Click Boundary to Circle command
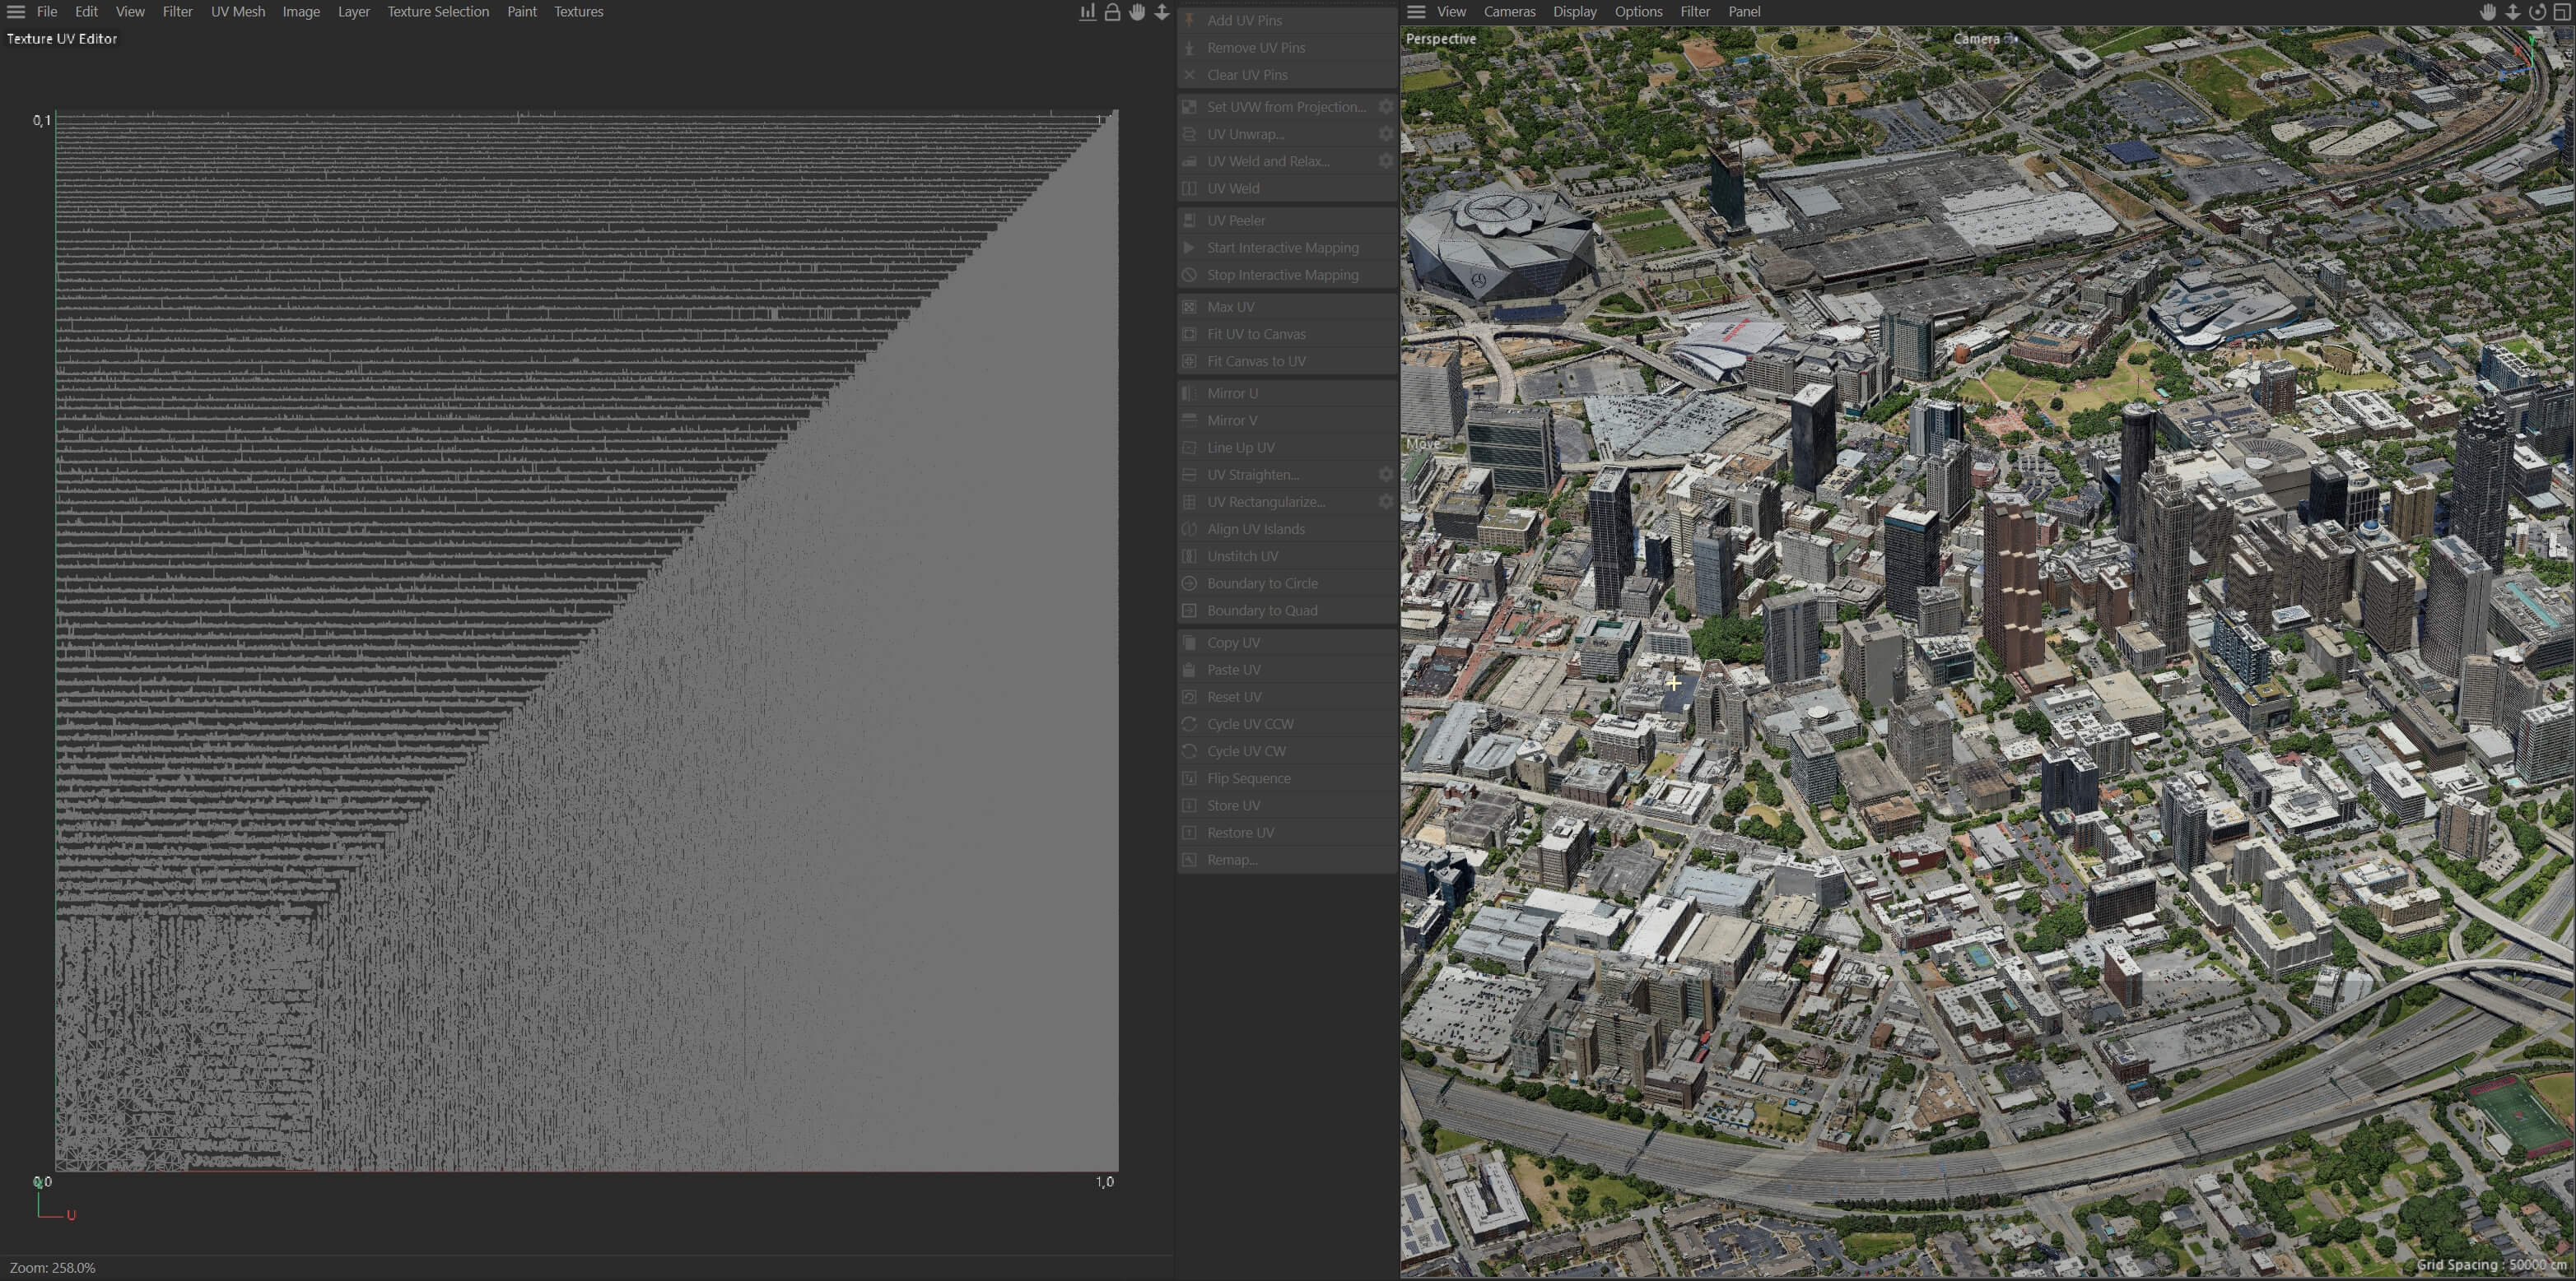 click(1288, 583)
